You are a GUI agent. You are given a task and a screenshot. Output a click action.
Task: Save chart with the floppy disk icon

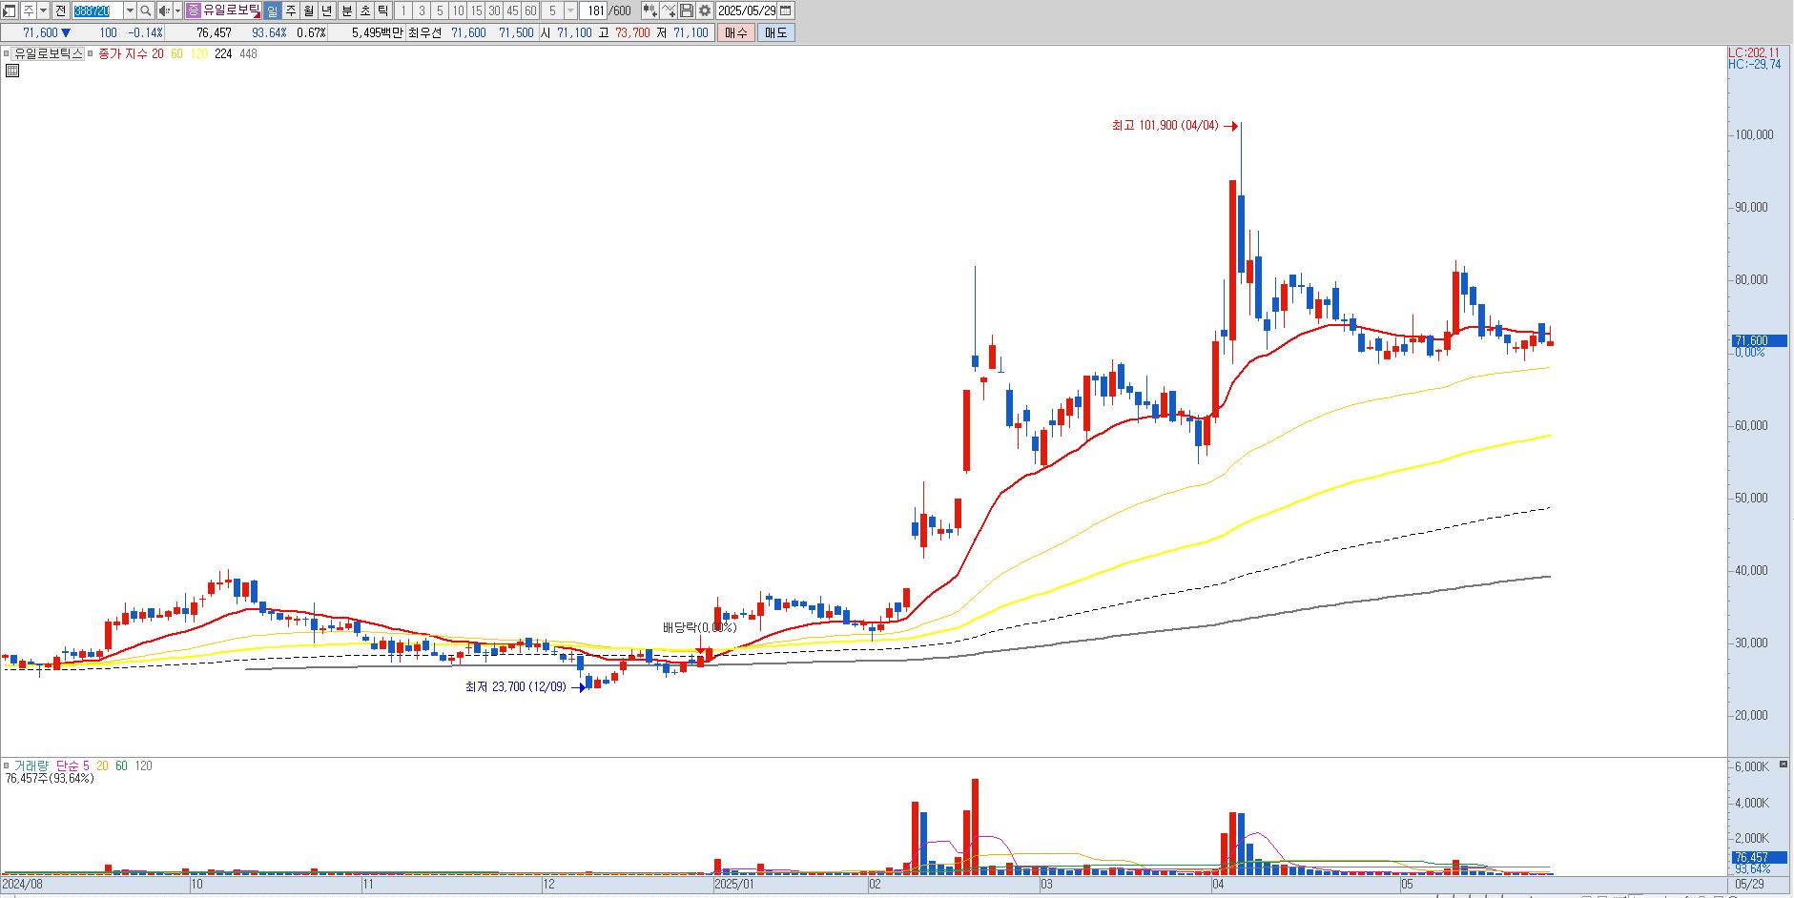click(687, 10)
